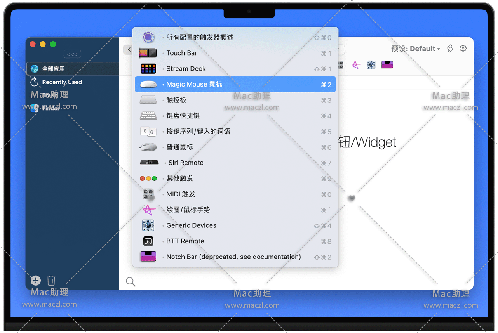Add a new app with the plus button

click(x=36, y=280)
